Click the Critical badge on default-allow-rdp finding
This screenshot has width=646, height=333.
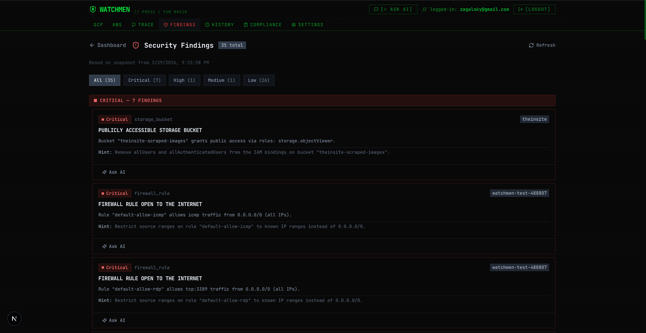[x=115, y=268]
